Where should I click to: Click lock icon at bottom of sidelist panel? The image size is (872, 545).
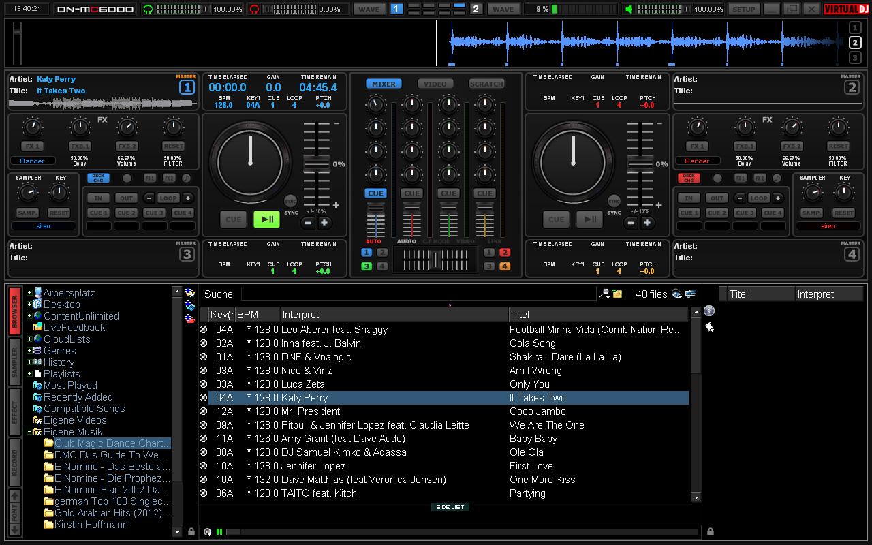click(x=711, y=531)
